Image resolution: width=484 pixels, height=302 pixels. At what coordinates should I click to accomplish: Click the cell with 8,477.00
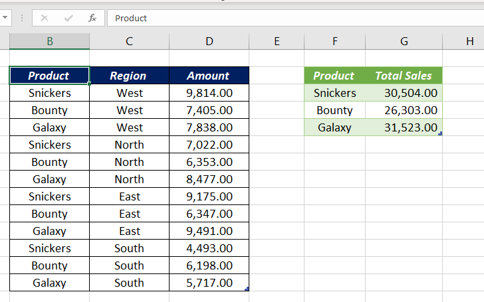209,179
